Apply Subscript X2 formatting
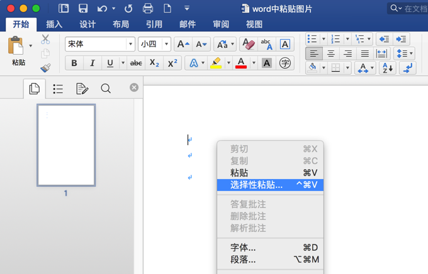The height and width of the screenshot is (274, 428). pyautogui.click(x=154, y=63)
